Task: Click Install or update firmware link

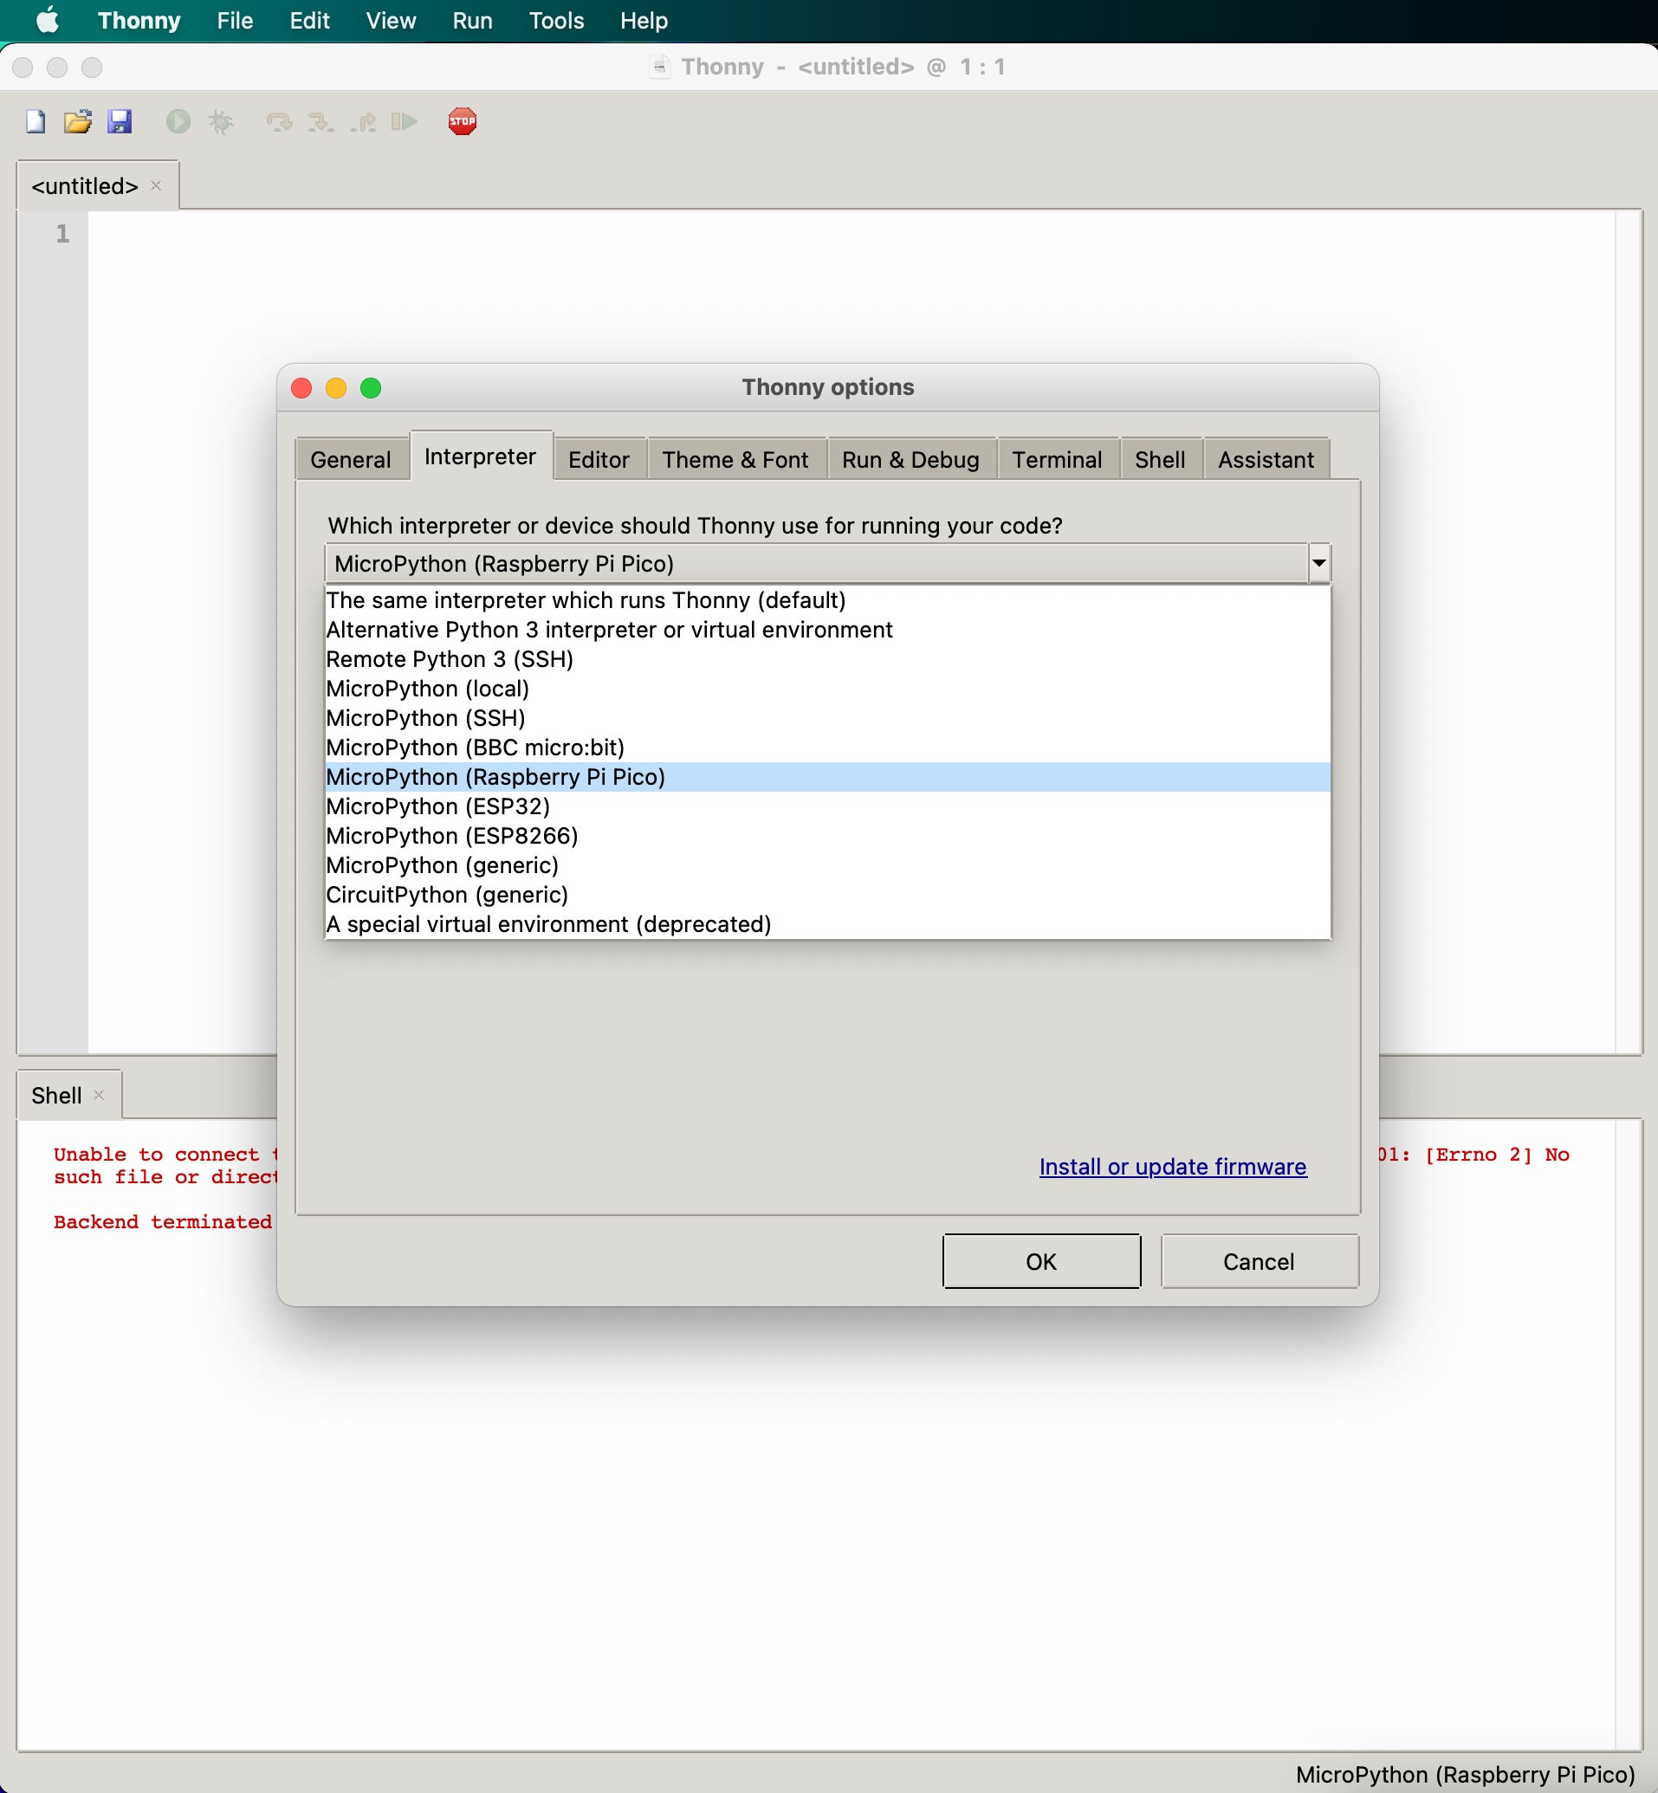Action: coord(1173,1166)
